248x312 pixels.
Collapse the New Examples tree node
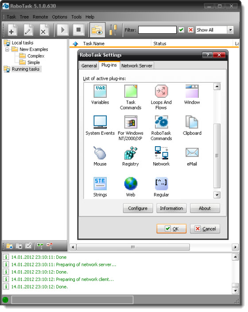(7, 49)
